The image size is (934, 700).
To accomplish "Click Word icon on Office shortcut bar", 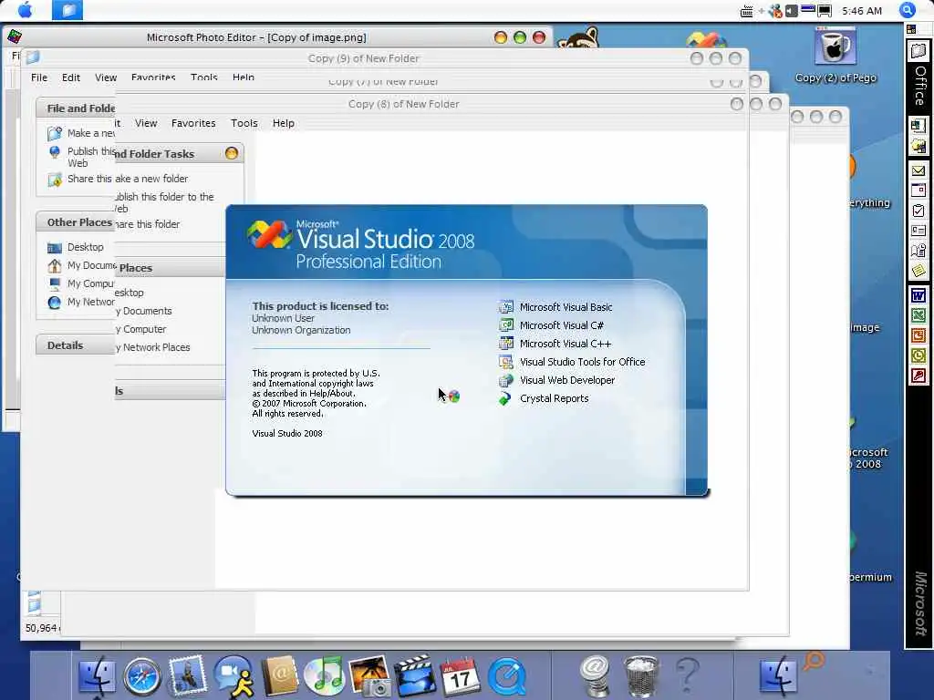I will tap(918, 295).
